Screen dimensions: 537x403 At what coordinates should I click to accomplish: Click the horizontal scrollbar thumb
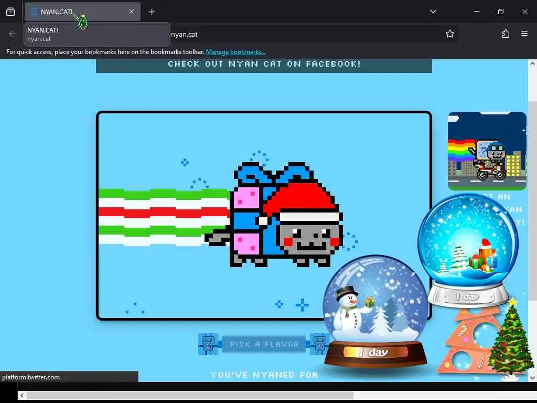coord(190,396)
